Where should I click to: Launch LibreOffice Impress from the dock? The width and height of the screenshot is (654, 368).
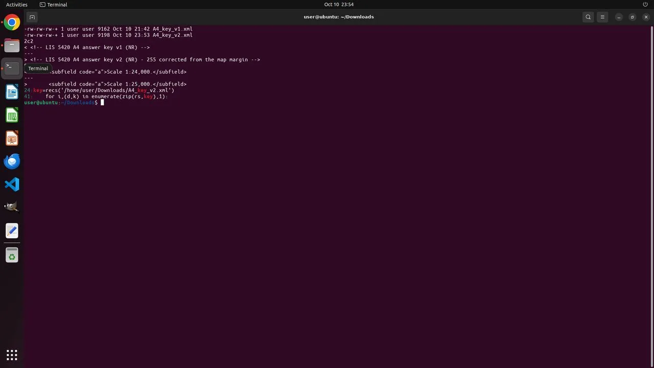[12, 139]
